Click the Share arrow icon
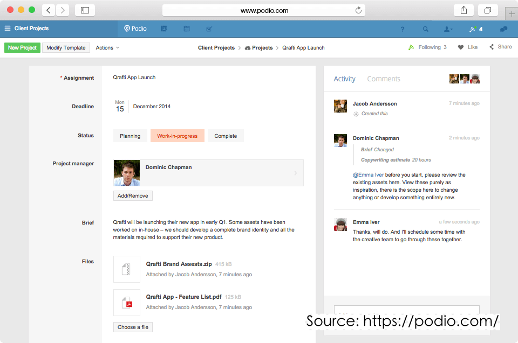518x343 pixels. 492,47
